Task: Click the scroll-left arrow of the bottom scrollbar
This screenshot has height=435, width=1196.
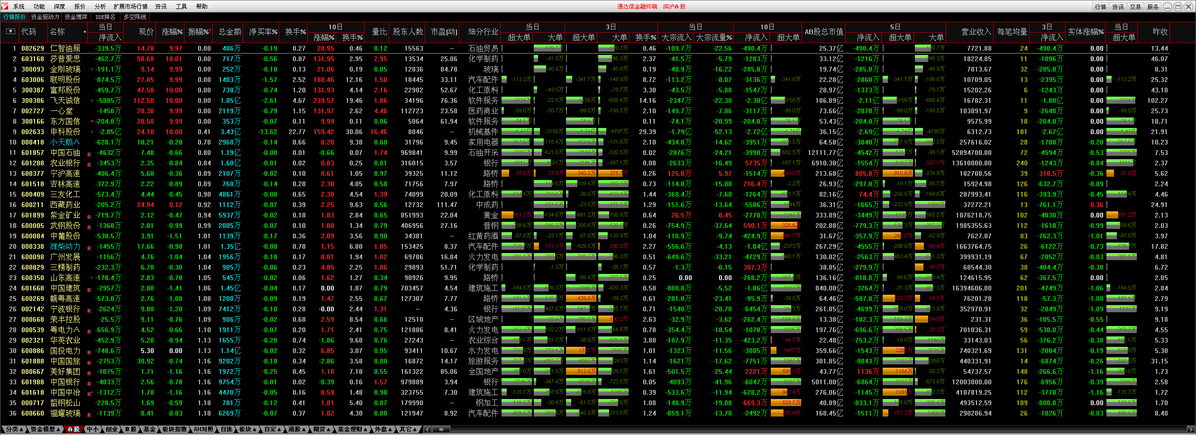Action: [427, 429]
